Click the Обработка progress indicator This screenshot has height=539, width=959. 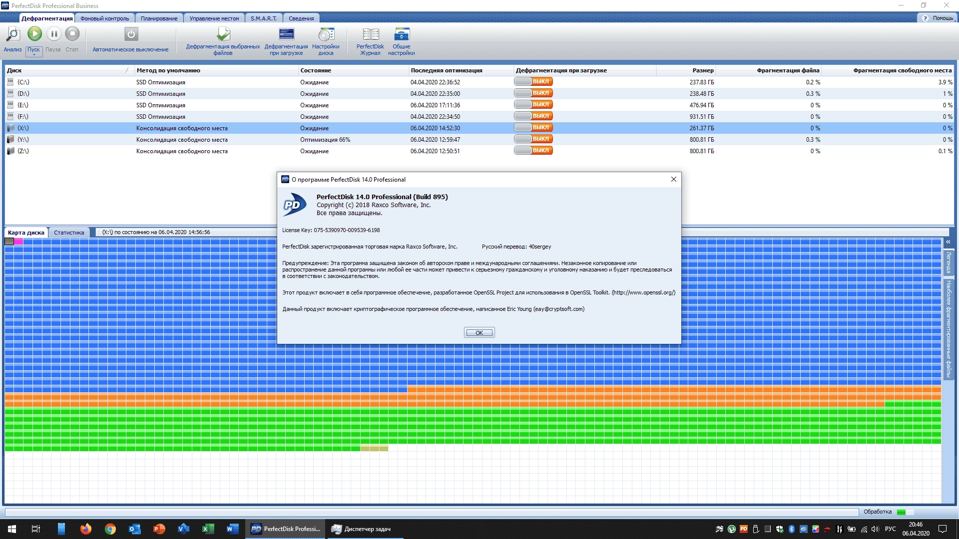[905, 512]
